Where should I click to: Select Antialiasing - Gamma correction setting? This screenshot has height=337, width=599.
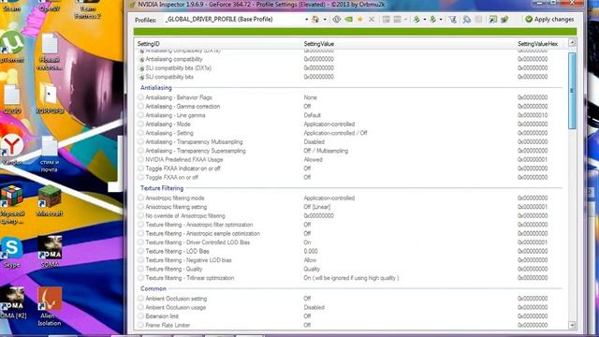[351, 106]
